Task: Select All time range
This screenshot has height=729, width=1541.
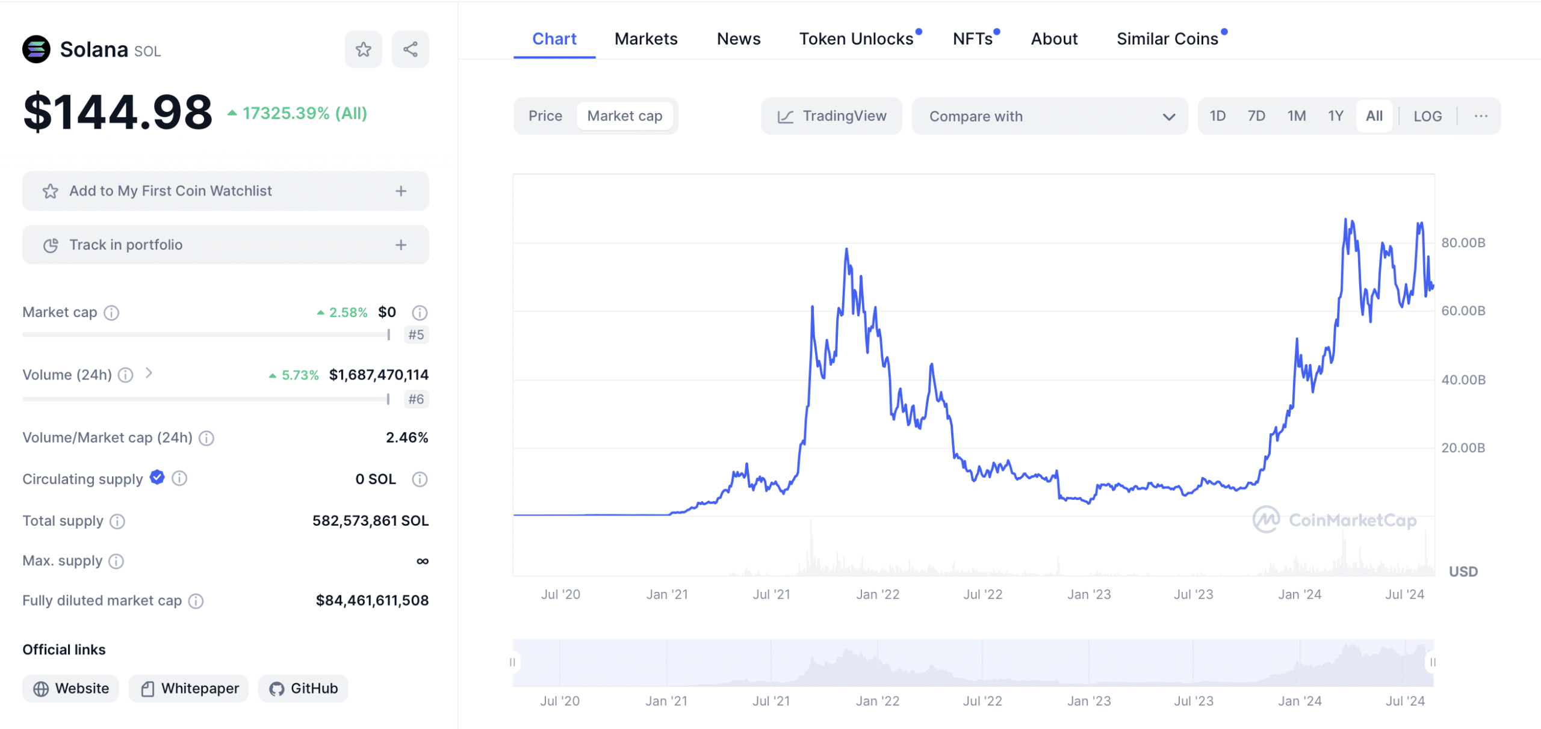Action: 1374,116
